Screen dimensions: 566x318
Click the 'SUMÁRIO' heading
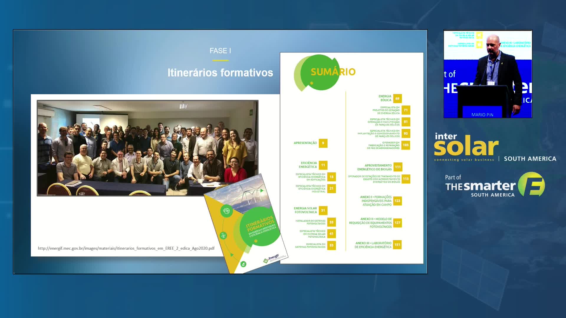click(x=333, y=72)
